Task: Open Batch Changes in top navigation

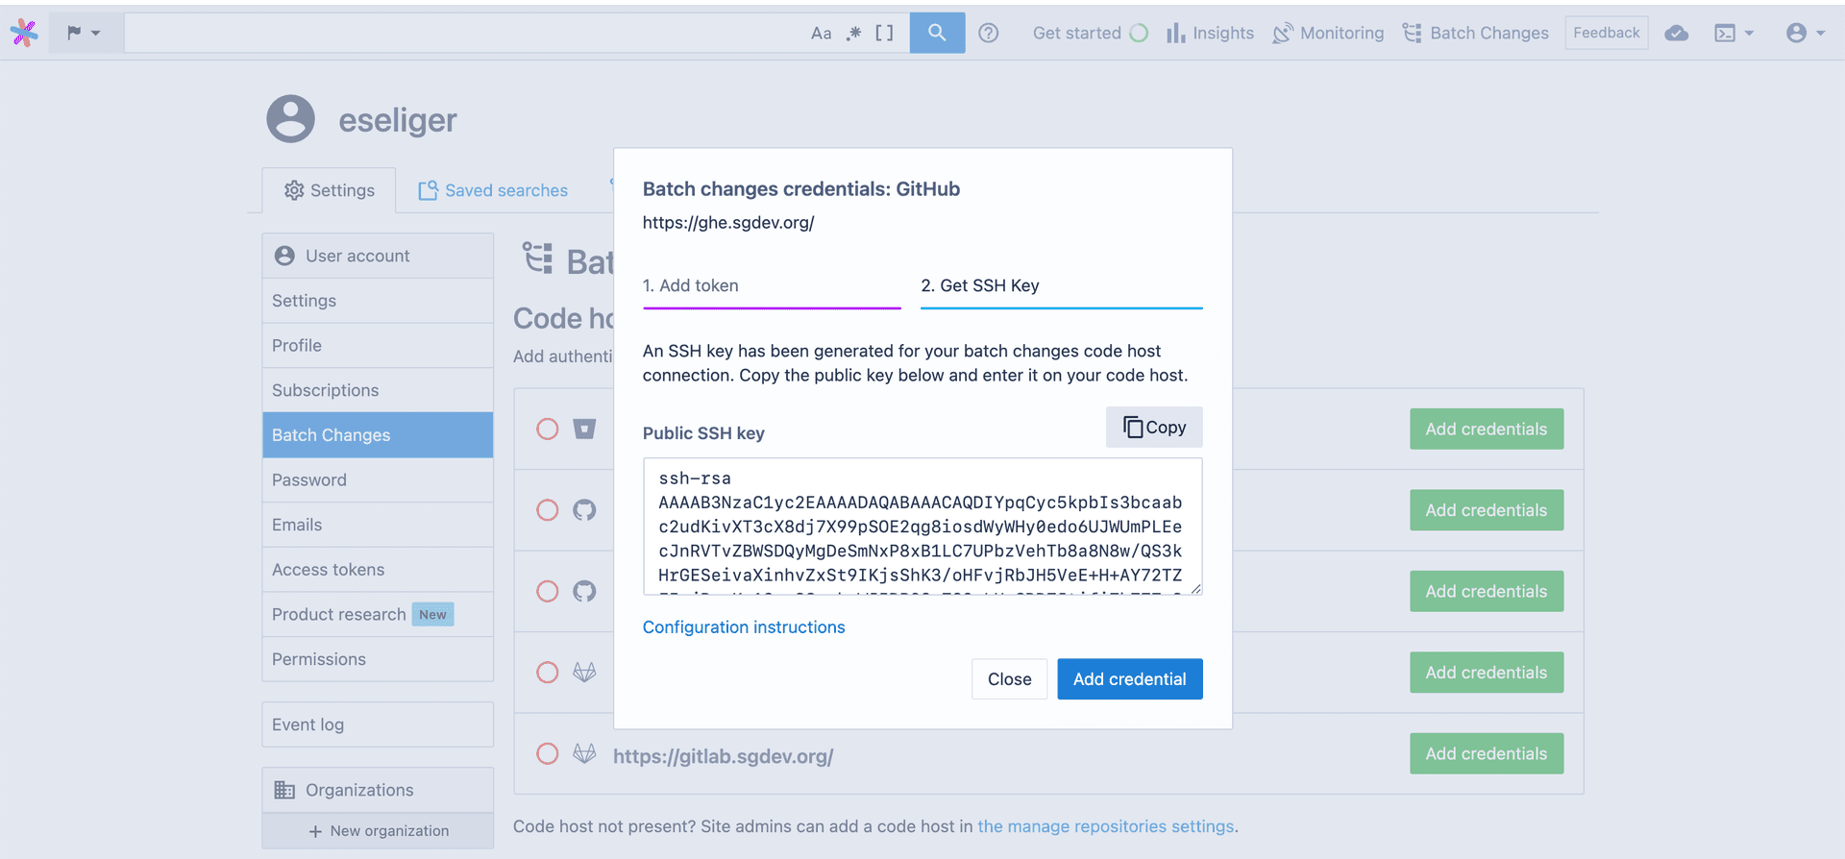Action: pyautogui.click(x=1475, y=33)
